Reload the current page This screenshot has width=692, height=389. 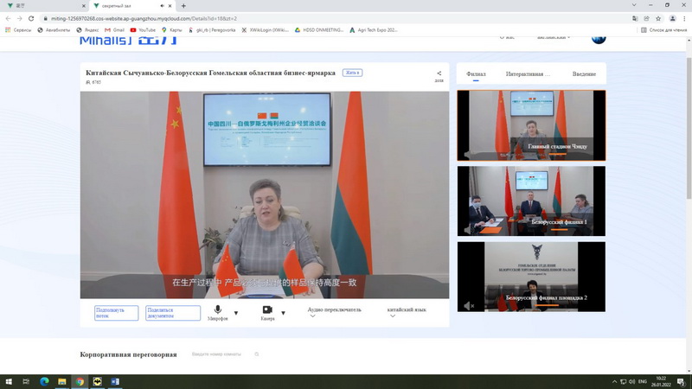click(31, 18)
